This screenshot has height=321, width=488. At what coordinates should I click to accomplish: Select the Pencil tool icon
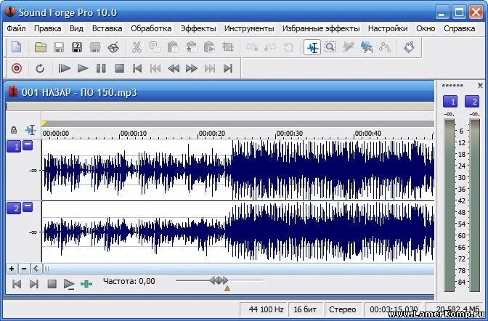click(349, 47)
